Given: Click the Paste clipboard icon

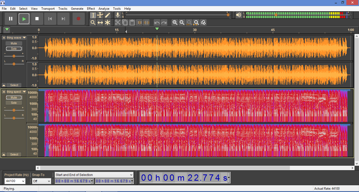Looking at the screenshot, I should coord(132,23).
